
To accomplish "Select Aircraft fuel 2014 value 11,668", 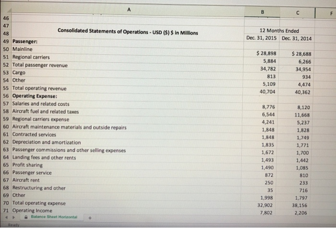I will (x=302, y=115).
